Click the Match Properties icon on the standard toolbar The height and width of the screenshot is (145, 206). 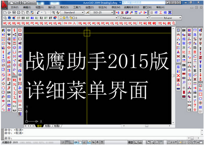32,13
